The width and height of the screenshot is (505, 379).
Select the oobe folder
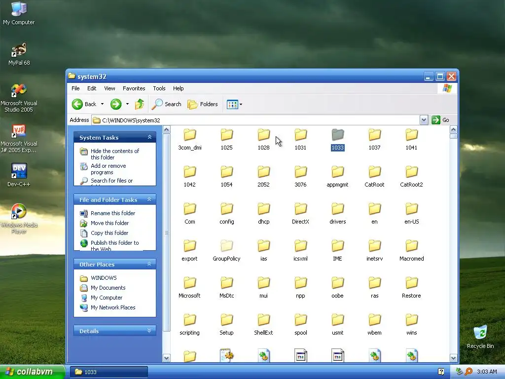point(337,288)
